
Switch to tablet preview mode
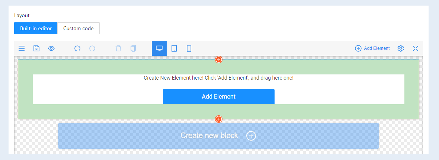174,48
